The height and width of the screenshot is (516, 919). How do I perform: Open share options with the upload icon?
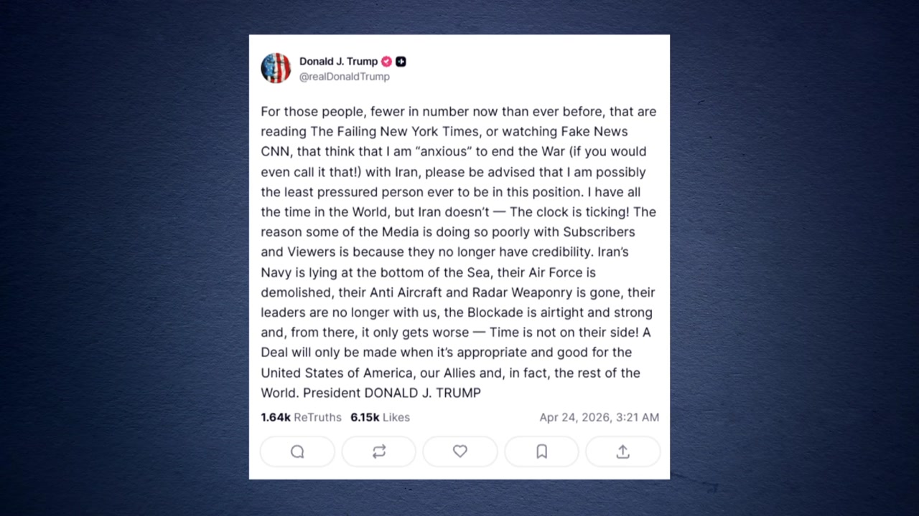(x=622, y=451)
